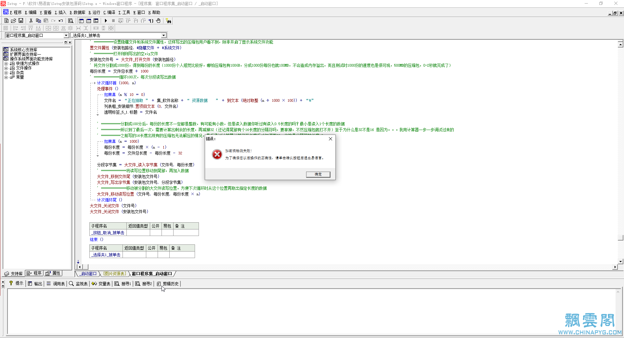Viewport: 624px width, 338px height.
Task: Open the _选择夹1_被单击 subroutine dropdown
Action: tap(163, 35)
